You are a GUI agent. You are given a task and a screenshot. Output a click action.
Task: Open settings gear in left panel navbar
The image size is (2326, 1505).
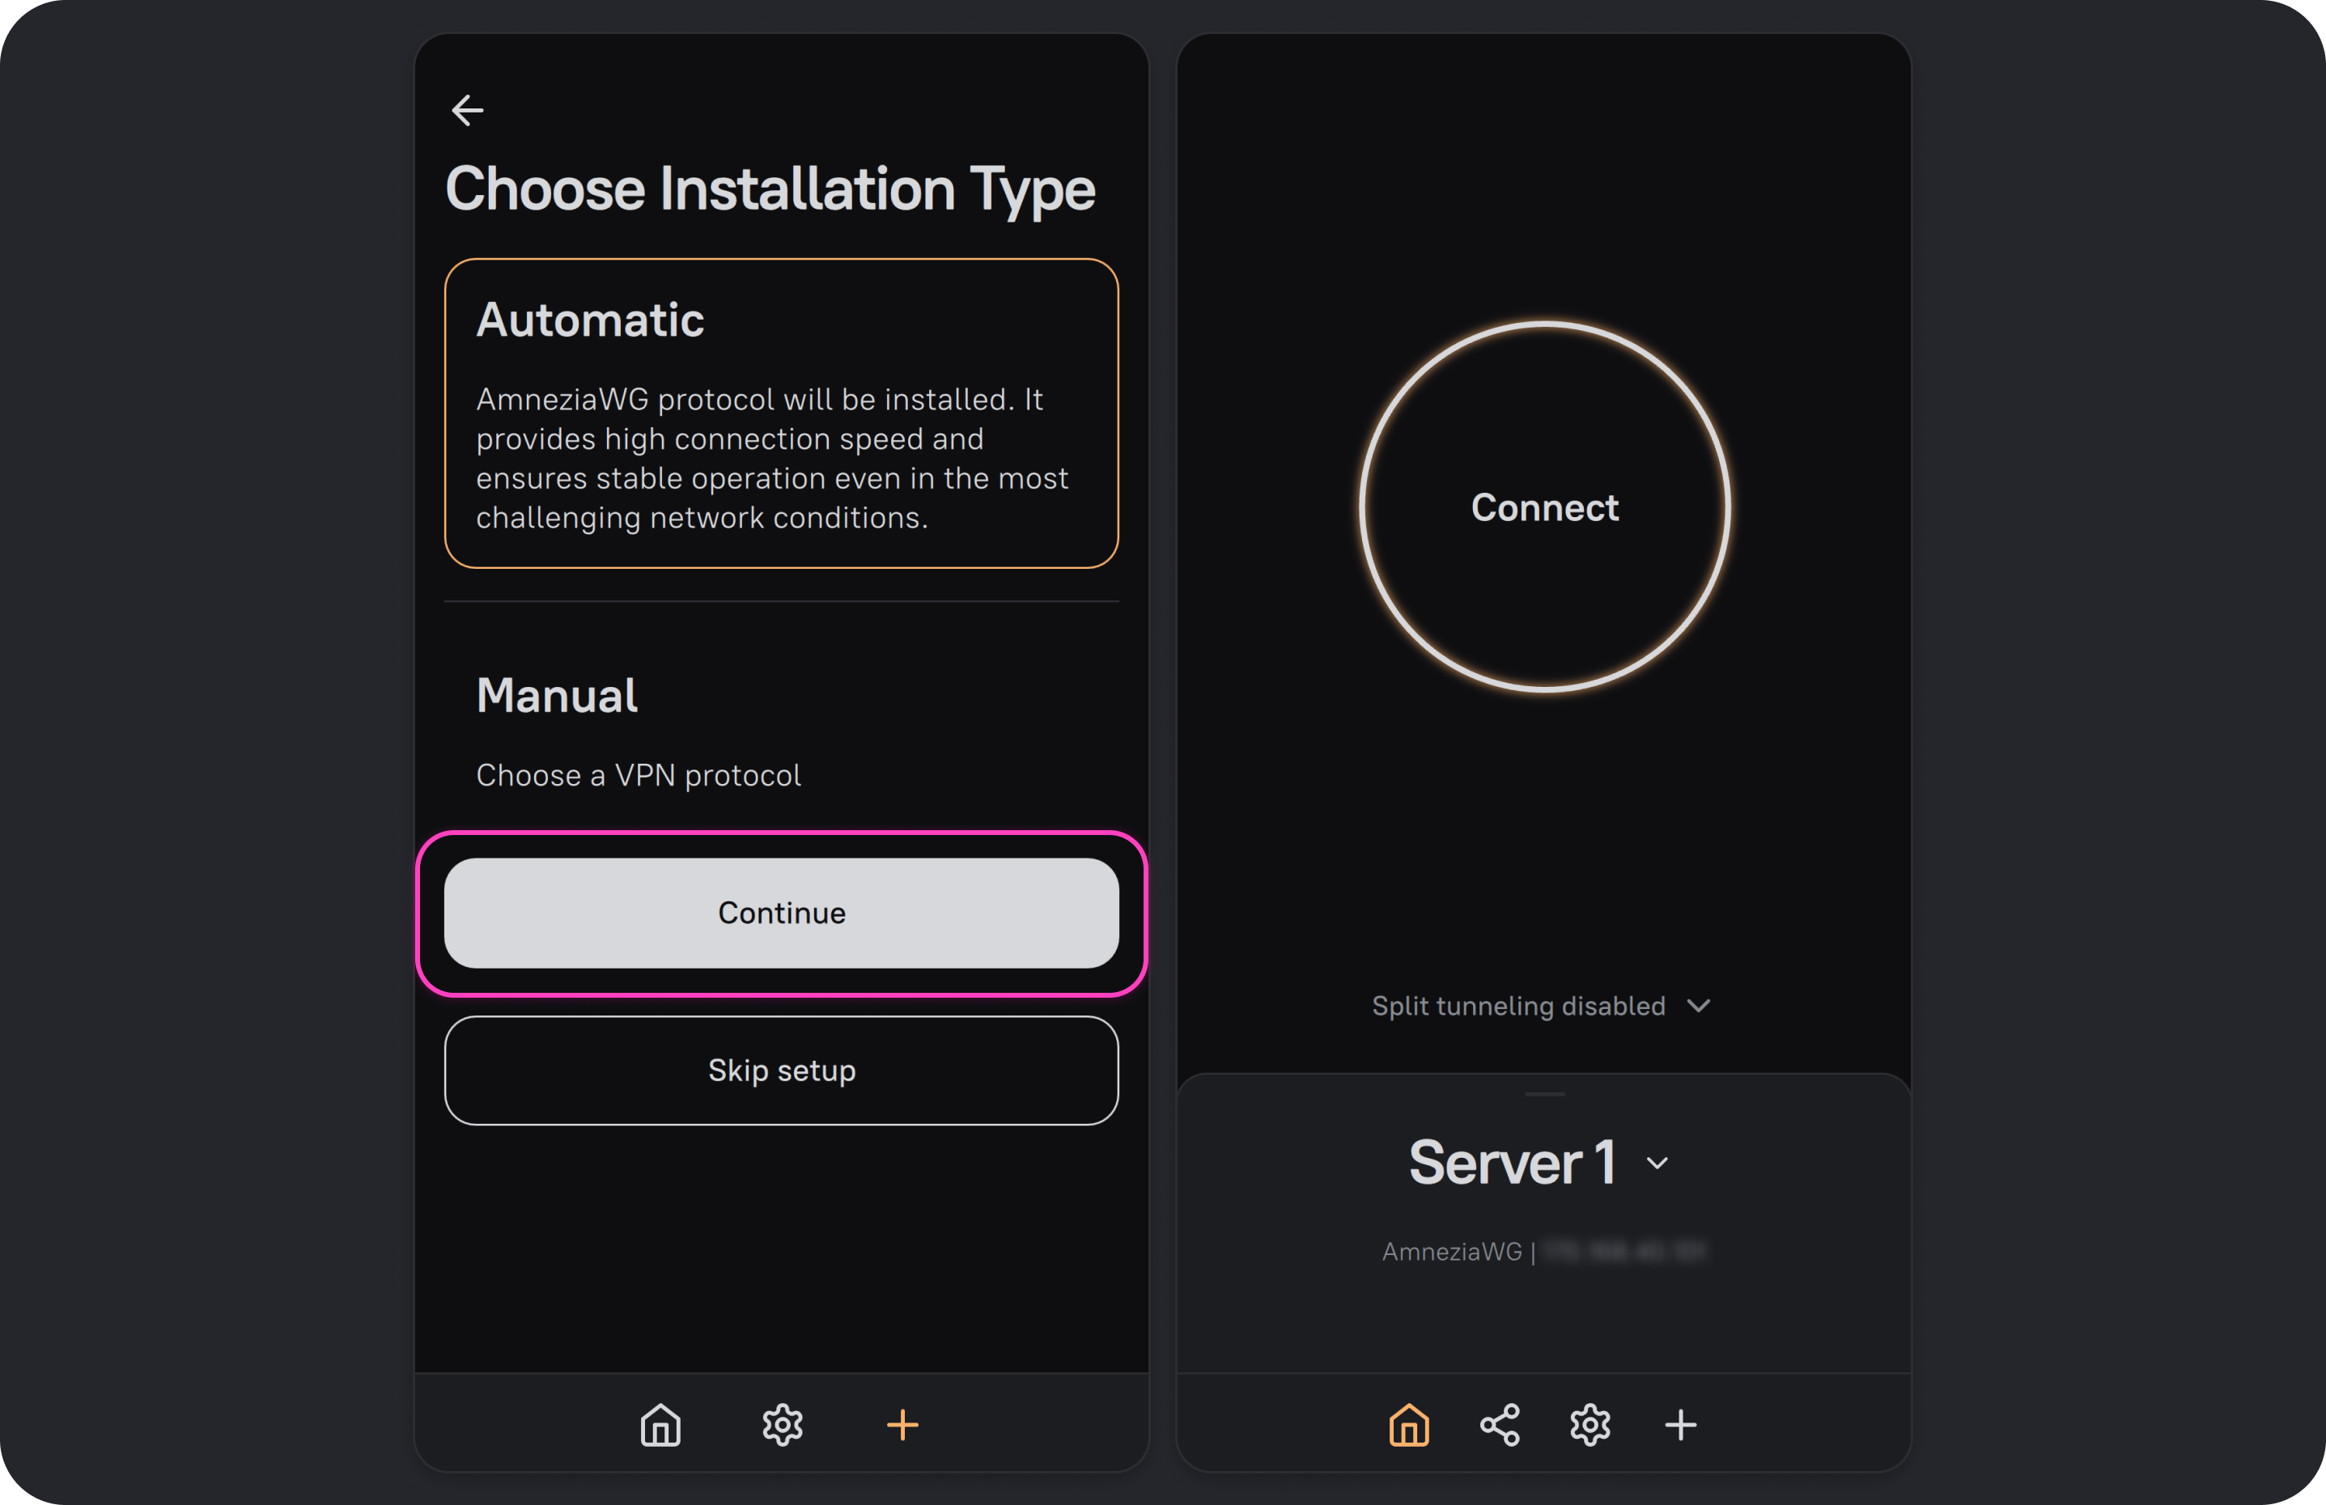782,1425
